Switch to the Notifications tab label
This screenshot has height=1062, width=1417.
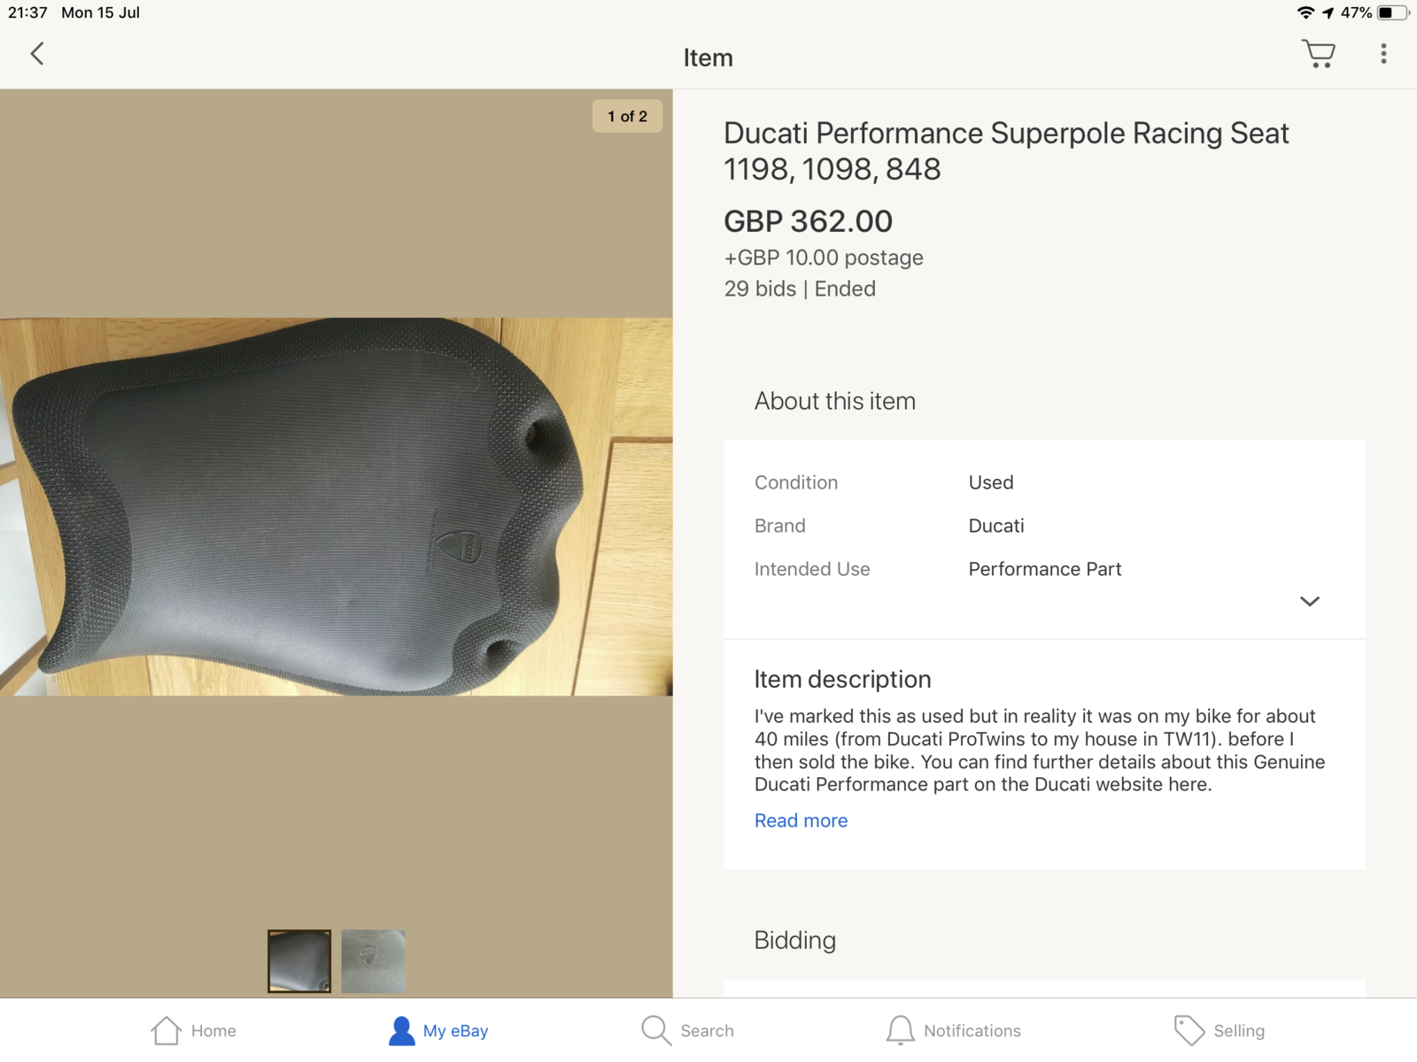click(972, 1031)
